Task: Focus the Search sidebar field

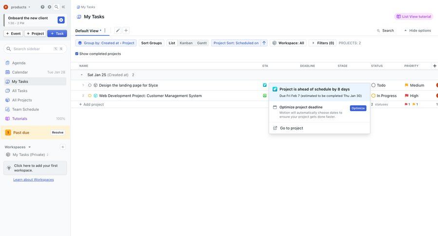Action: (35, 49)
